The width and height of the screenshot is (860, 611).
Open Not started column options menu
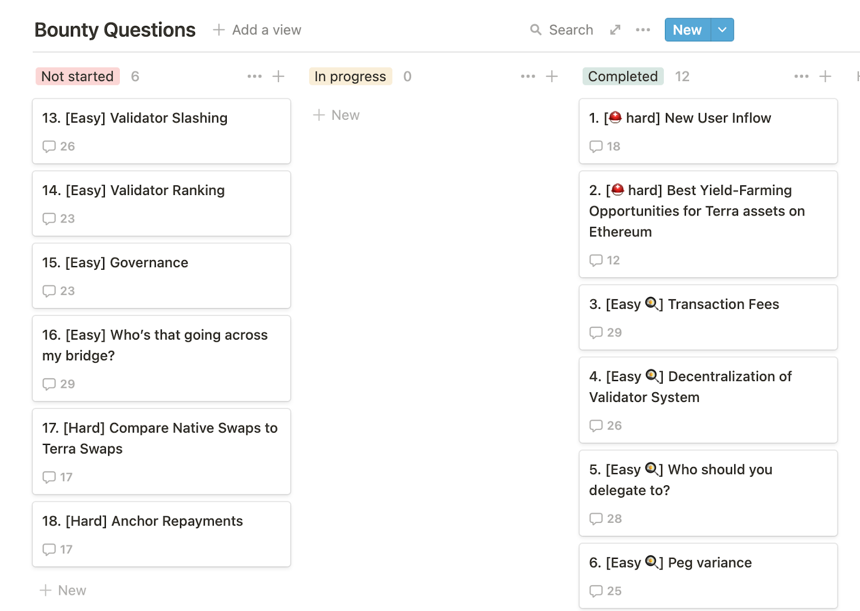[254, 76]
